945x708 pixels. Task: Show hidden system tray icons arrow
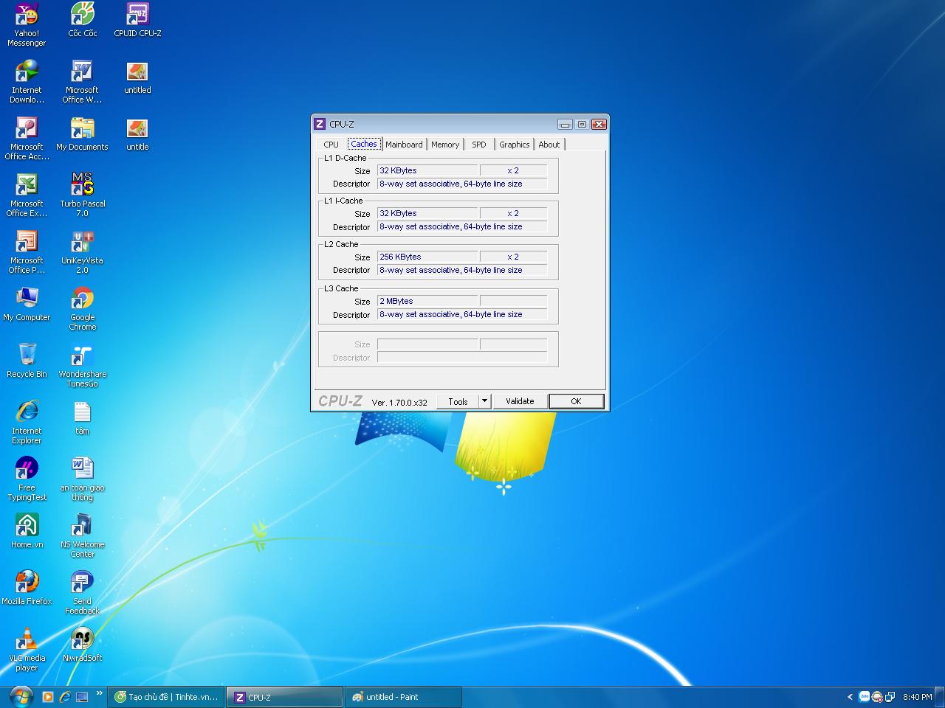pyautogui.click(x=850, y=697)
